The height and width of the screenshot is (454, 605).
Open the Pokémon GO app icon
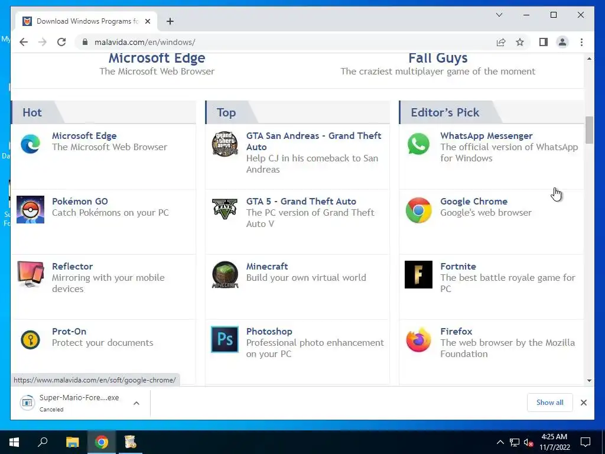(31, 210)
